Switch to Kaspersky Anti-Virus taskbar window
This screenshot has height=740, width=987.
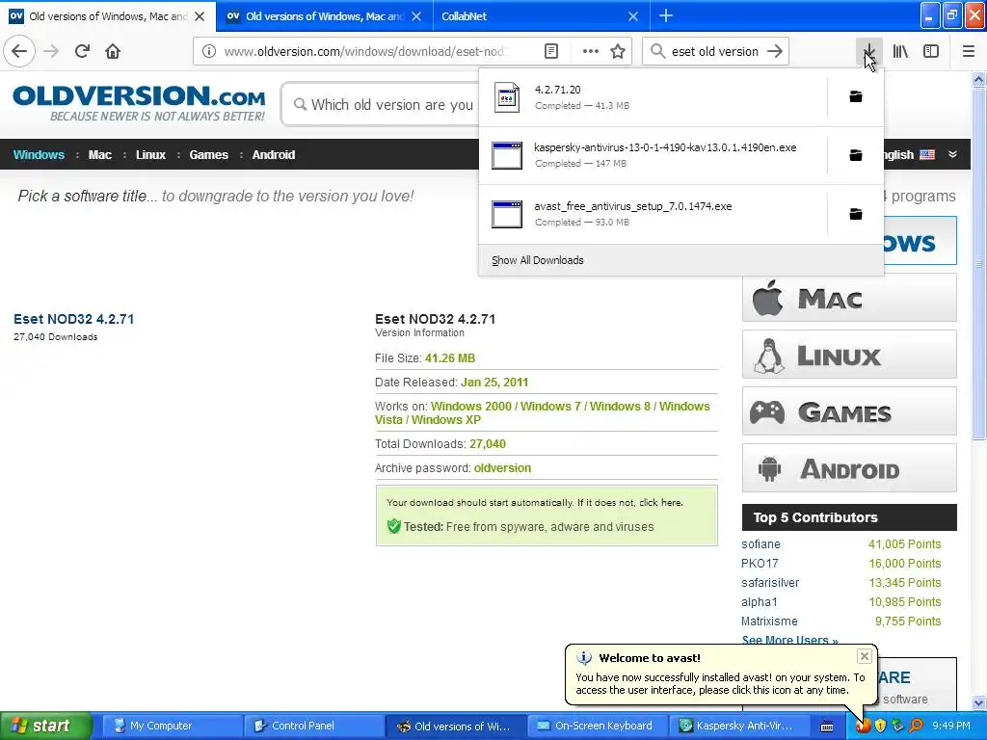click(739, 726)
